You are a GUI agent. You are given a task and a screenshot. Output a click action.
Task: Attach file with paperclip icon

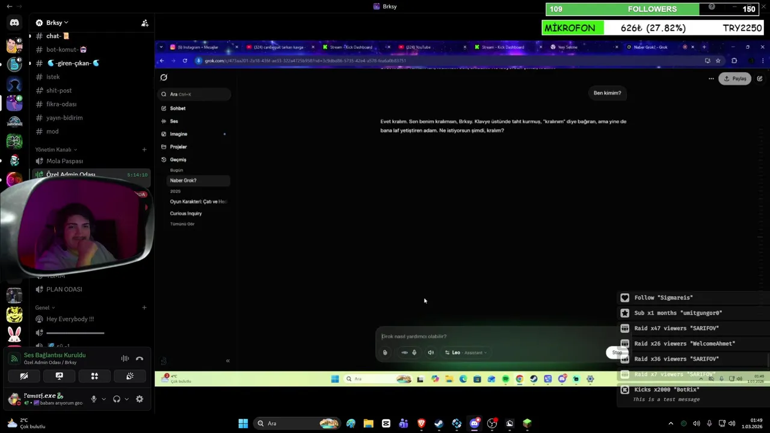pos(385,353)
